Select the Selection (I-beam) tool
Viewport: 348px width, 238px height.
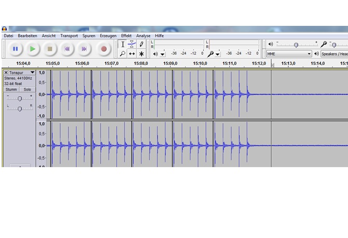point(122,44)
